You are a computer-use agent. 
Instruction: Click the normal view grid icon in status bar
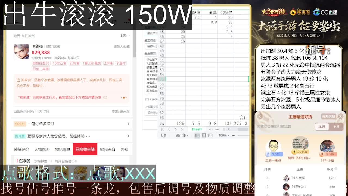[x=197, y=136]
